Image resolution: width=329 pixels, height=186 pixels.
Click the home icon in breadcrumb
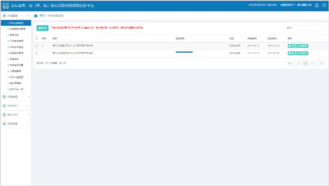[x=36, y=16]
